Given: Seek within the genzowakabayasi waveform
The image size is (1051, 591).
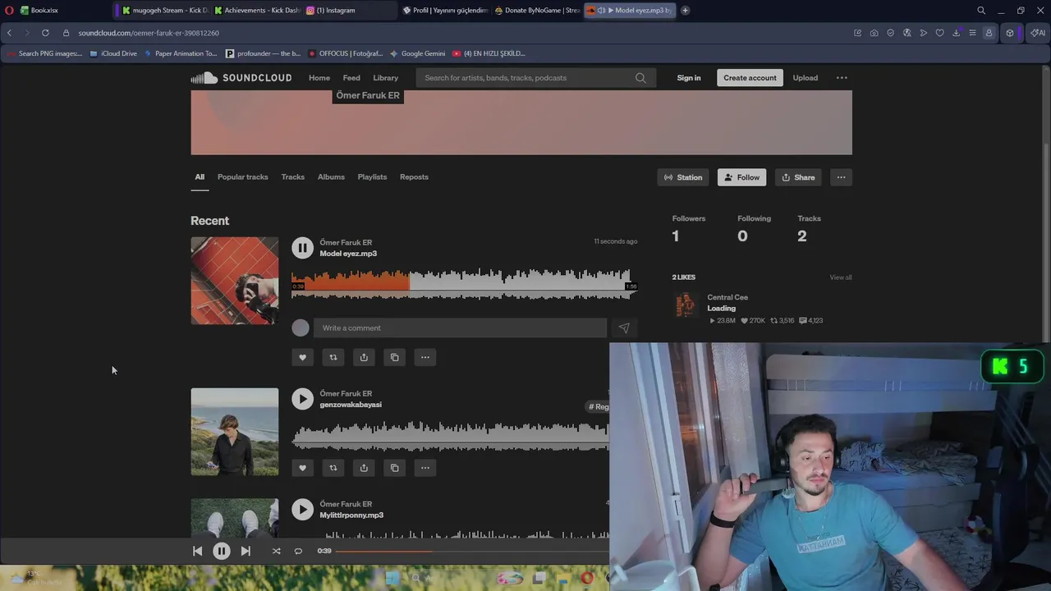Looking at the screenshot, I should [451, 435].
